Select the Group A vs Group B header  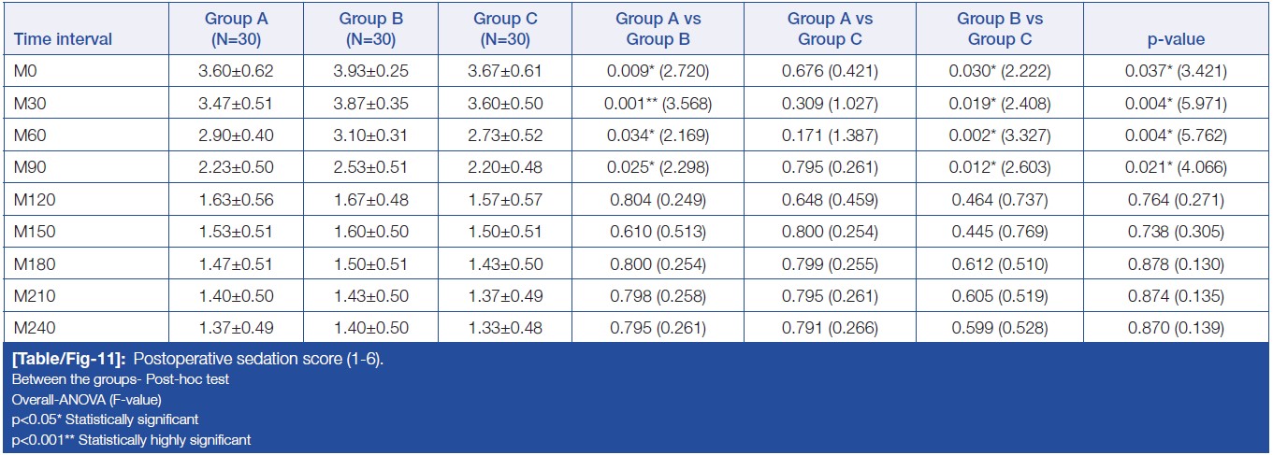point(651,29)
